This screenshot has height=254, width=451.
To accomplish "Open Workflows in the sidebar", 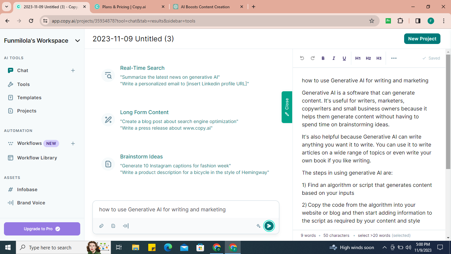I will click(x=29, y=143).
